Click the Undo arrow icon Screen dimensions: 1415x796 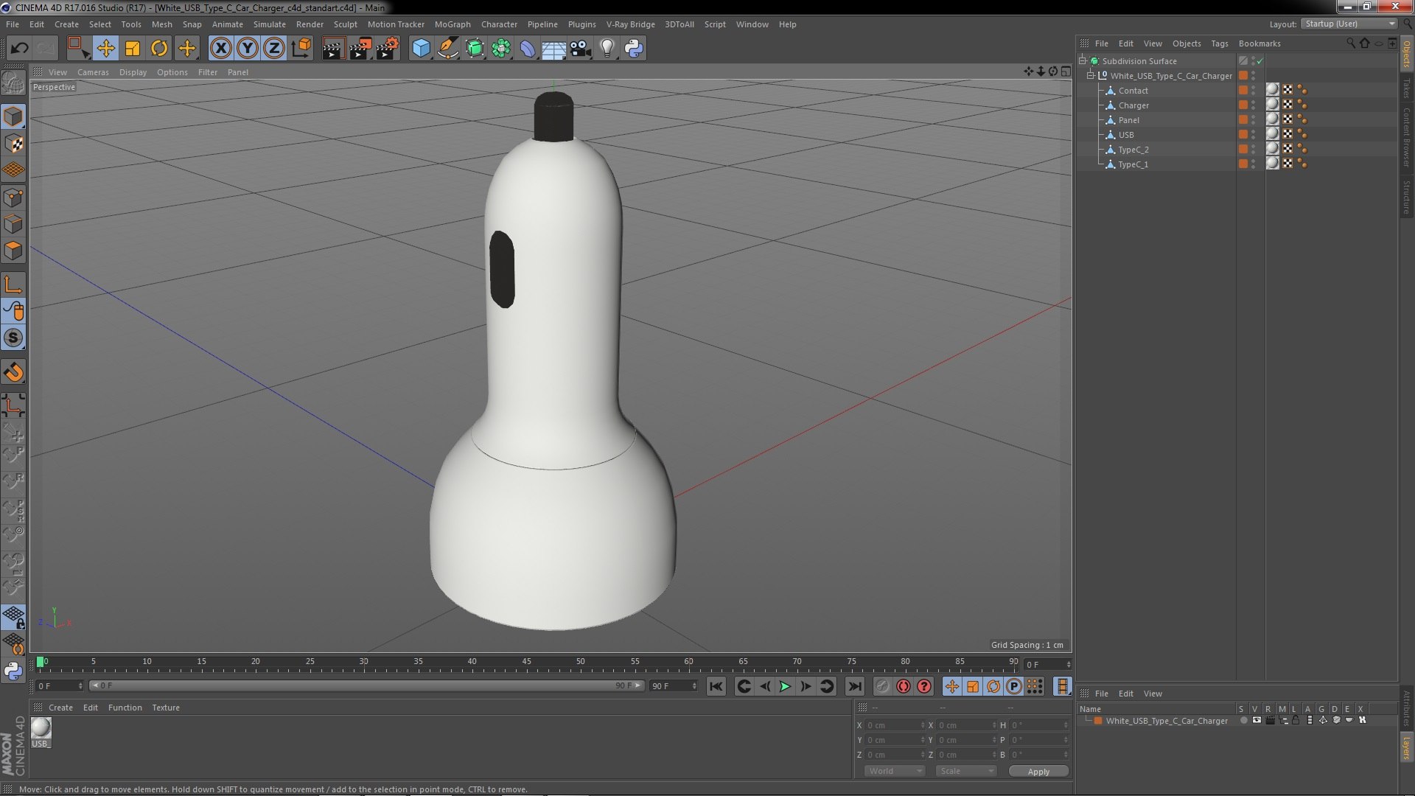pos(19,49)
